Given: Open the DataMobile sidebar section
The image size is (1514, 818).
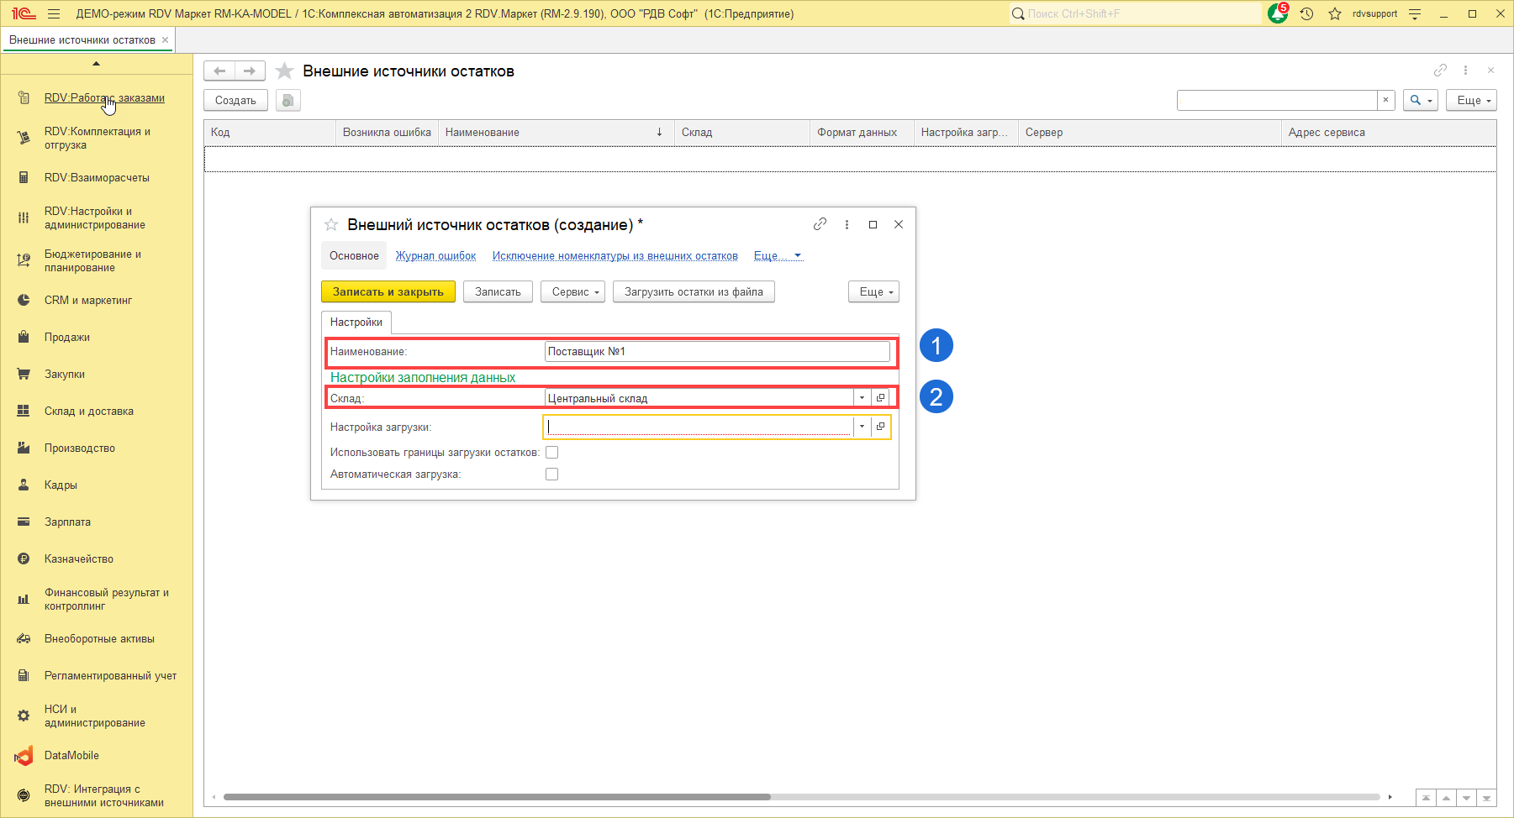Looking at the screenshot, I should pyautogui.click(x=71, y=756).
